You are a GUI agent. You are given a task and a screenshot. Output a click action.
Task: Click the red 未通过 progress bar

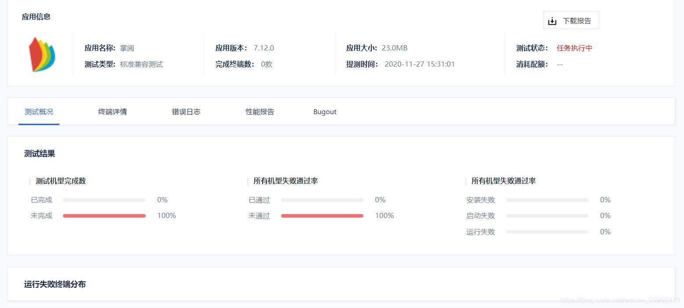pyautogui.click(x=322, y=216)
